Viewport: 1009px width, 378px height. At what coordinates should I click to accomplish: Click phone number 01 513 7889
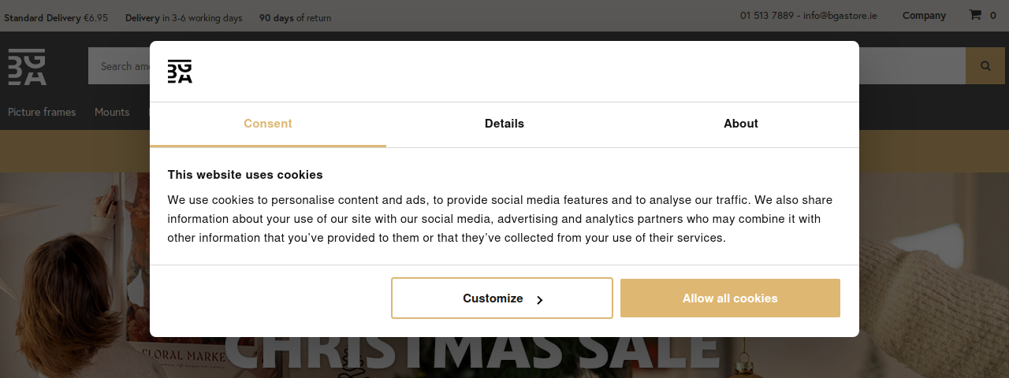pyautogui.click(x=767, y=16)
